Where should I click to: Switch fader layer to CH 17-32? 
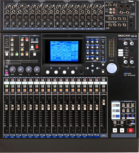[114, 111]
